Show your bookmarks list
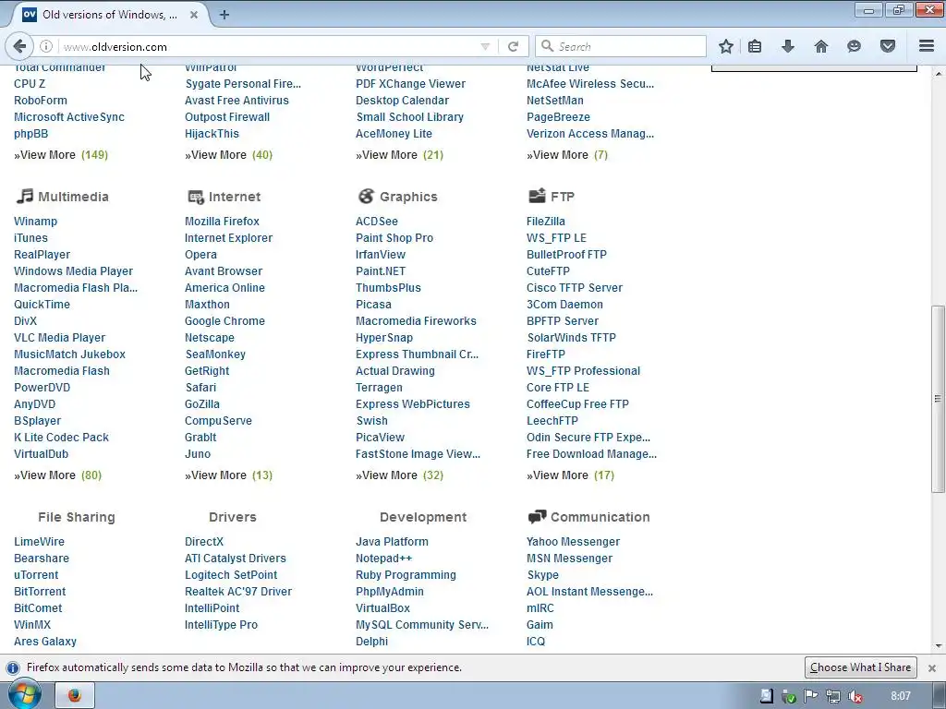The height and width of the screenshot is (709, 946). [755, 46]
